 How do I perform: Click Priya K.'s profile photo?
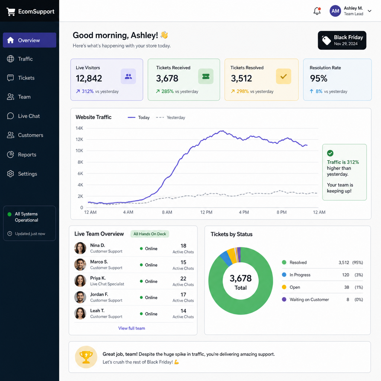tap(80, 281)
